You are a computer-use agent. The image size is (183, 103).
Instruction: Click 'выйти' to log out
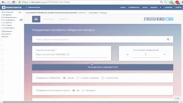(178, 7)
